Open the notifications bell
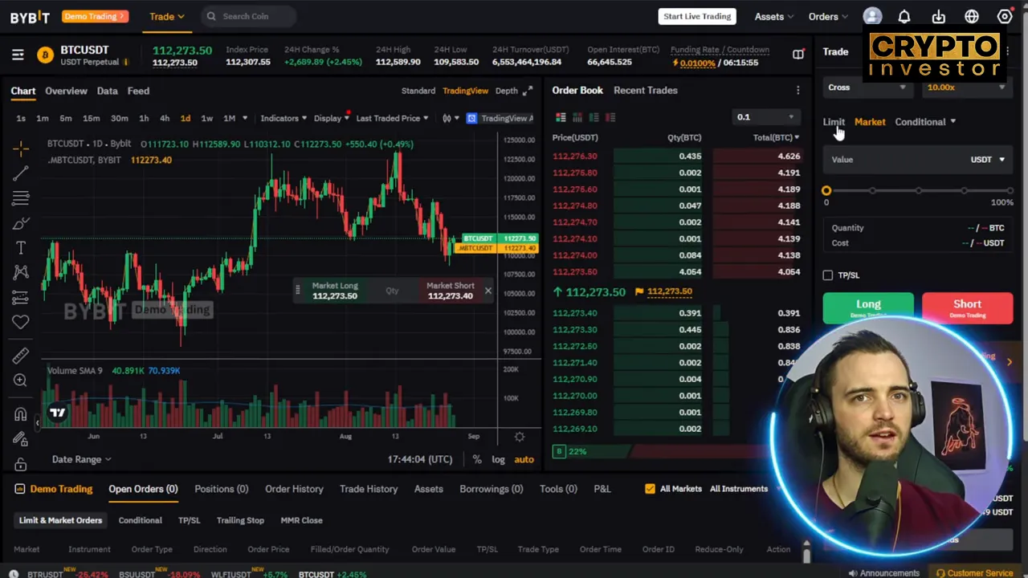Viewport: 1028px width, 578px height. coord(904,16)
